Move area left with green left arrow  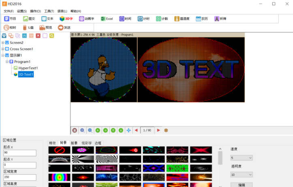click(98, 130)
